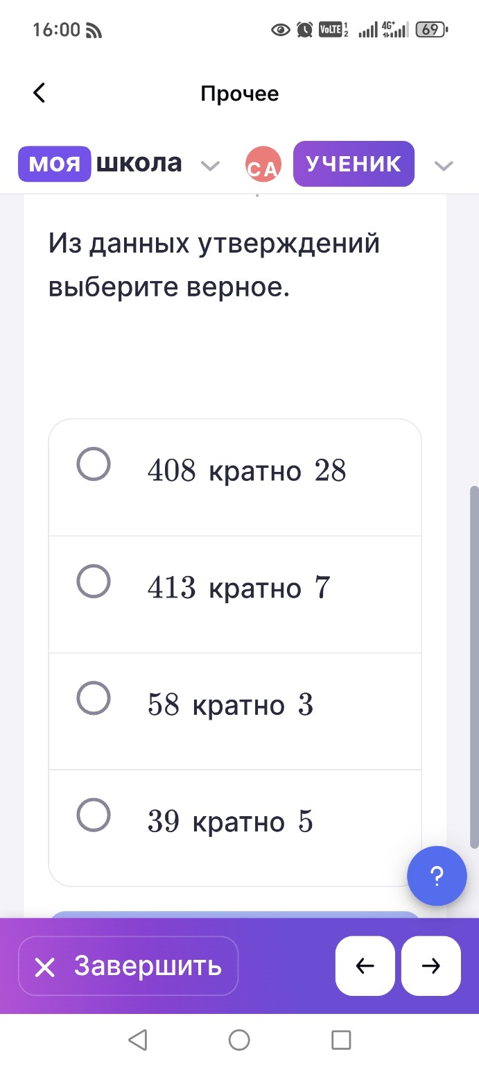Tap the УЧЕНИК role button
Screen dimensions: 479x1066
click(x=354, y=164)
